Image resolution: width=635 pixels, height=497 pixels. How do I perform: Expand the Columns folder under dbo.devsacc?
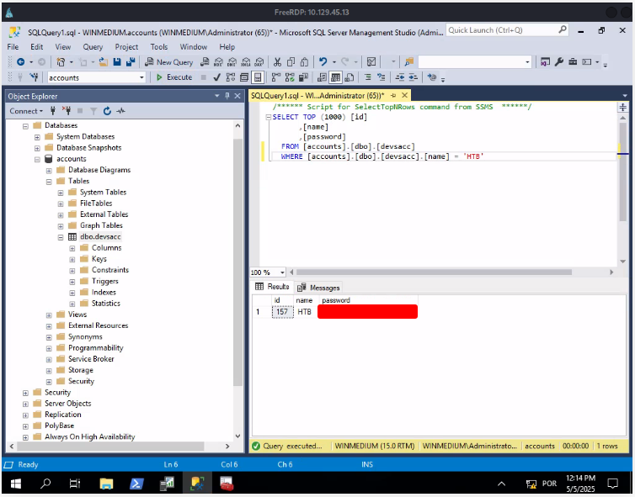coord(72,248)
